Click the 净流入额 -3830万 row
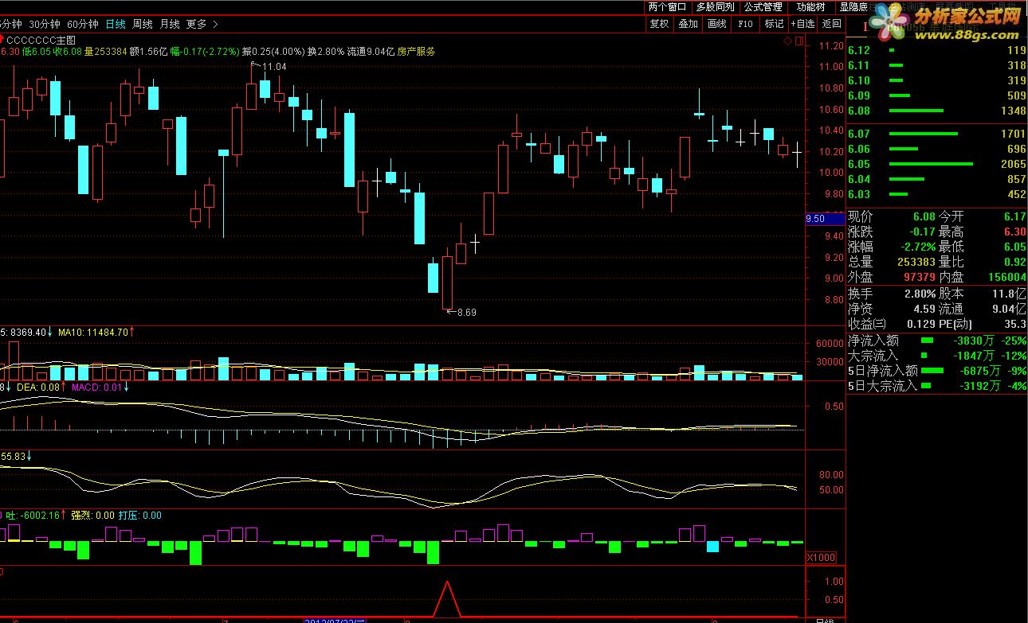The width and height of the screenshot is (1028, 623). [x=936, y=340]
